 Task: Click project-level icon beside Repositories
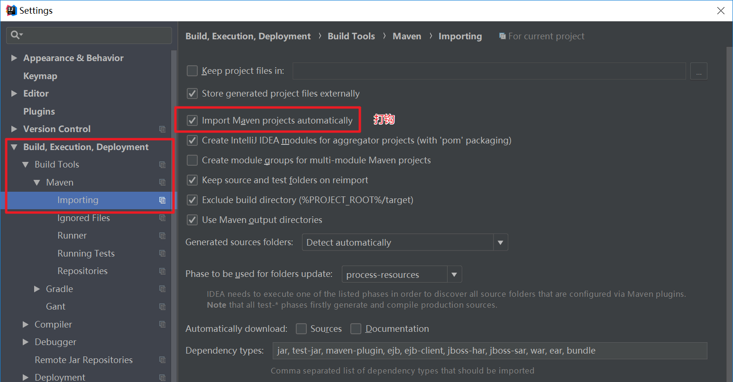(162, 271)
